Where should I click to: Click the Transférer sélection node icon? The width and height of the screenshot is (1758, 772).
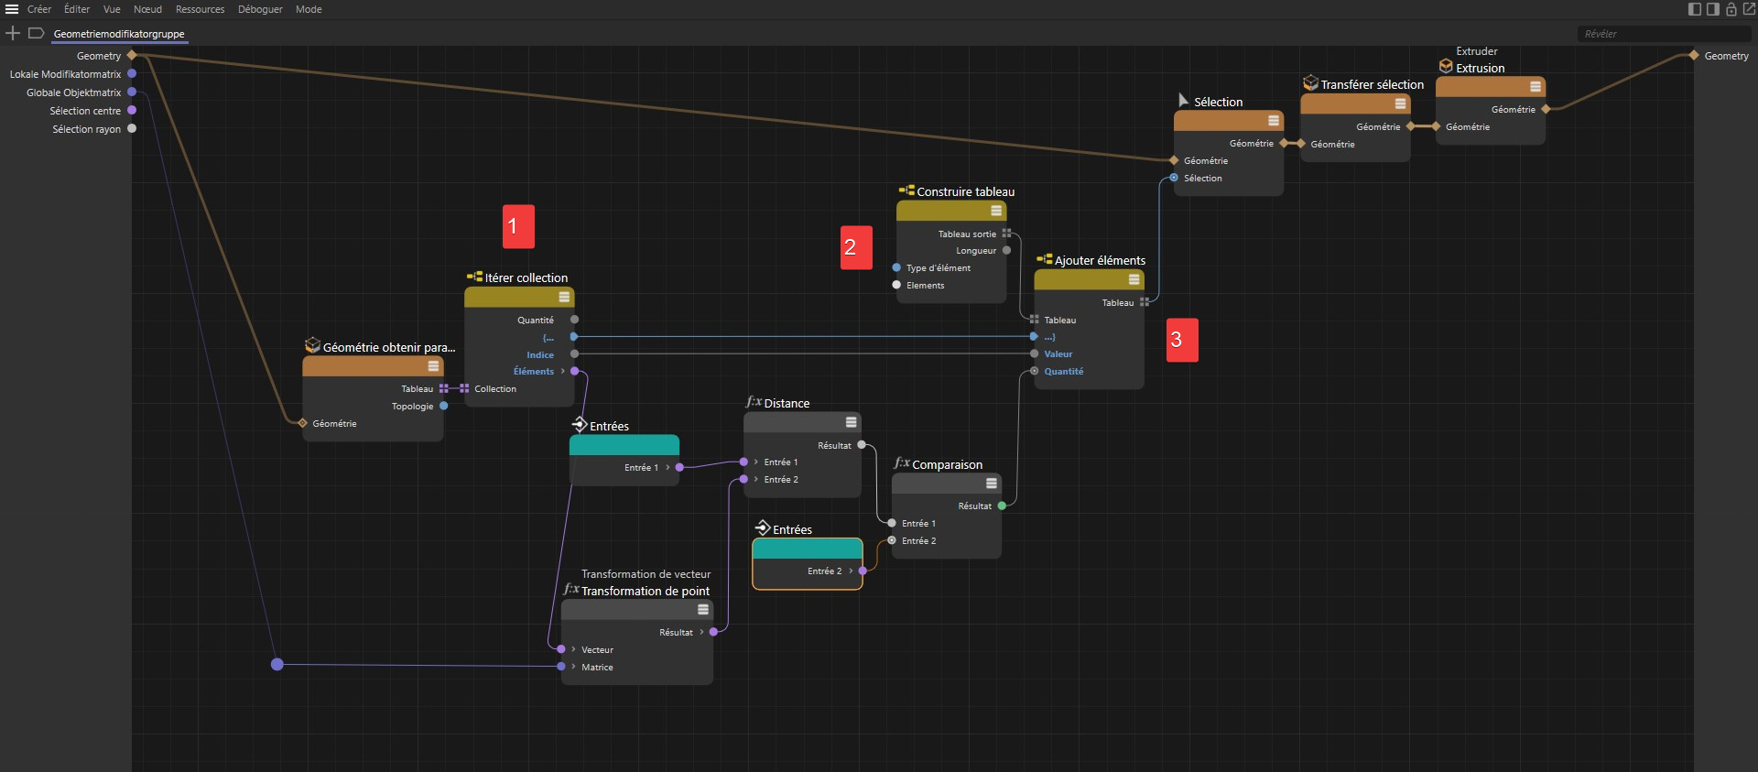coord(1310,83)
